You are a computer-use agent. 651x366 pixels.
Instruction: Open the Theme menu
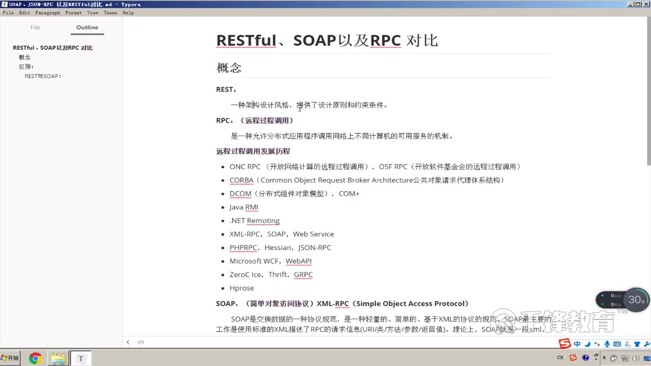(x=110, y=13)
